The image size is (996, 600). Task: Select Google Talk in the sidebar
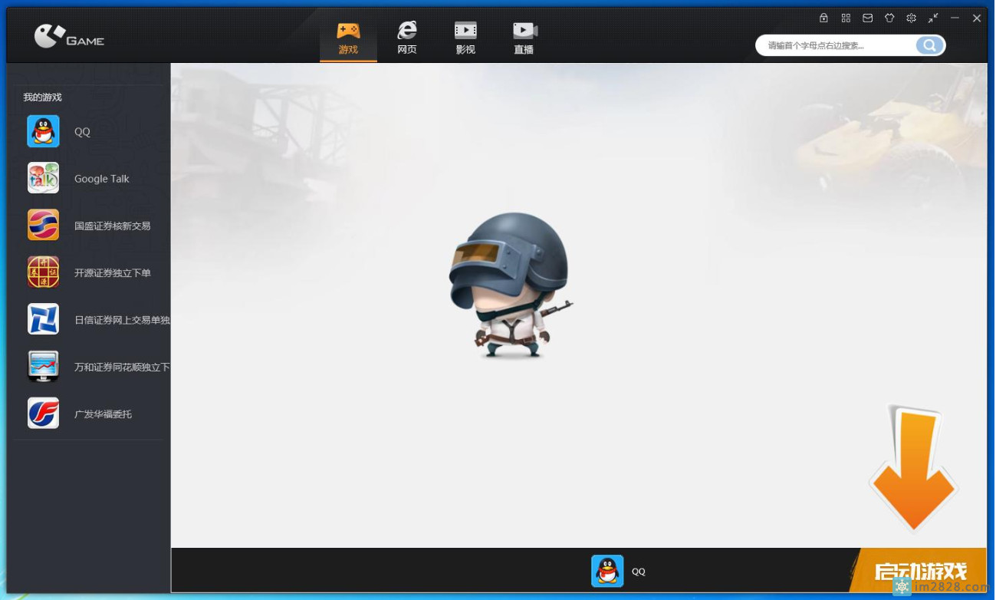pos(101,179)
